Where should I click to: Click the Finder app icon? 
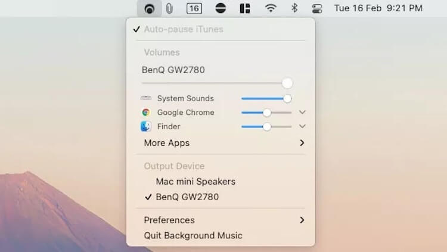coord(146,126)
